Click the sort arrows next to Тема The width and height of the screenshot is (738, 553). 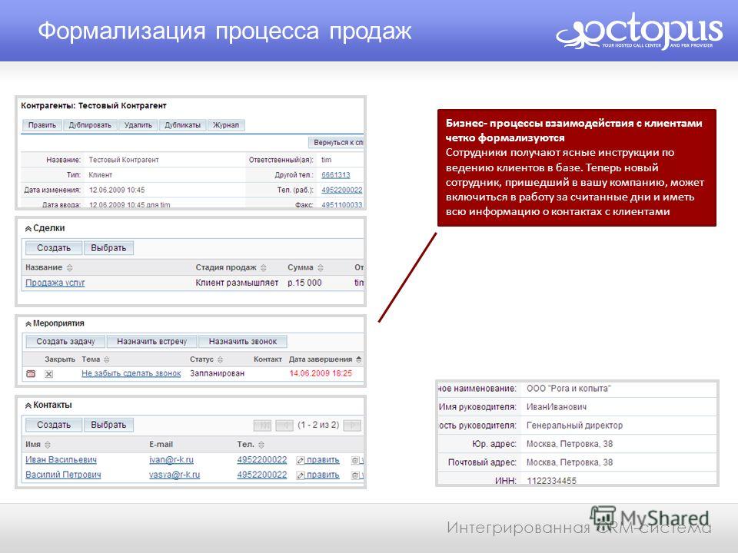107,359
